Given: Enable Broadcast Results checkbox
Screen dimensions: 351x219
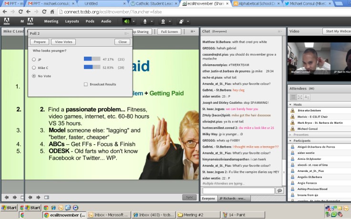Looking at the screenshot, I should 85,84.
